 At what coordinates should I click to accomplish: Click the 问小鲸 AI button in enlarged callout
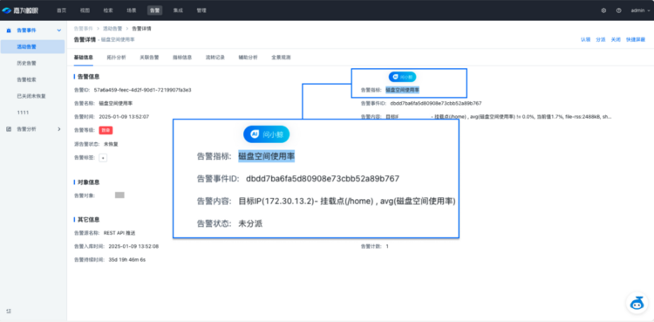click(267, 134)
